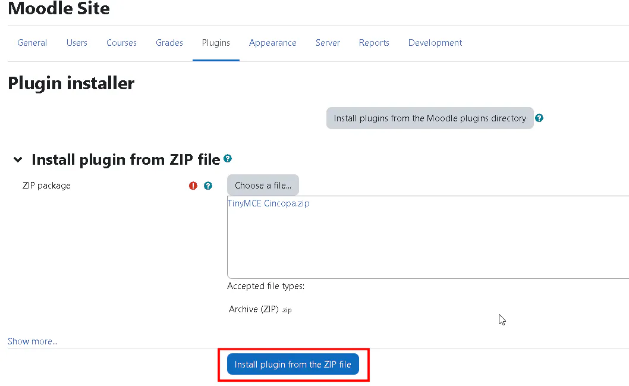Go to the Development tab
This screenshot has height=386, width=629.
tap(435, 43)
